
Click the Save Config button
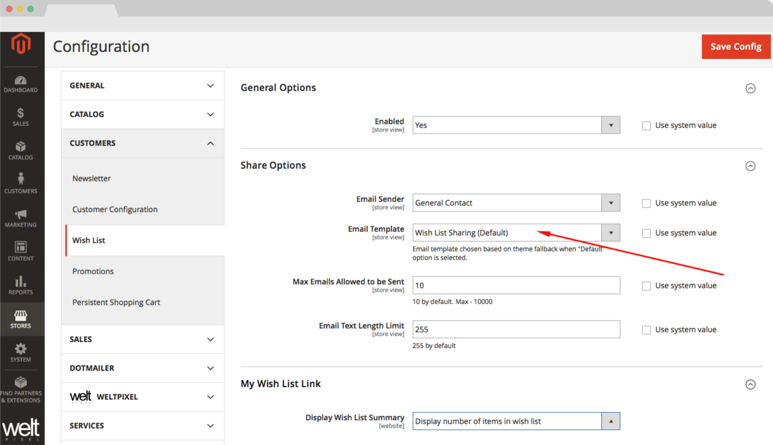(736, 47)
